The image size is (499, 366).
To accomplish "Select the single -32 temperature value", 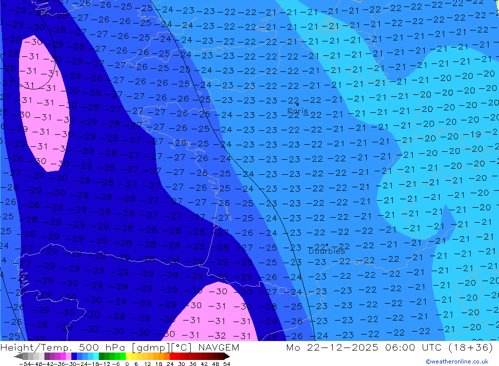I will (x=217, y=335).
